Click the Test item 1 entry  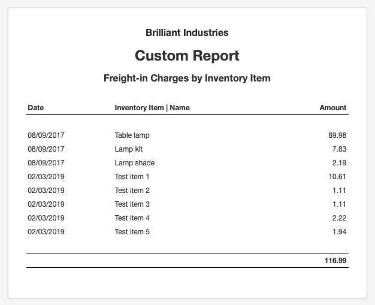click(132, 177)
